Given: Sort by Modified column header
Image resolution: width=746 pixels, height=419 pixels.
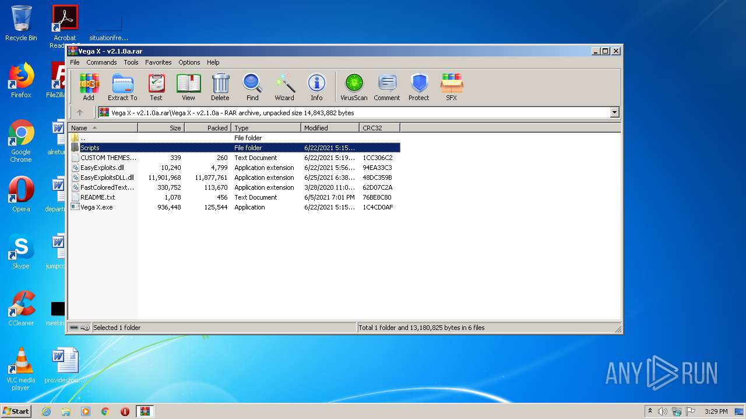Looking at the screenshot, I should [x=330, y=127].
